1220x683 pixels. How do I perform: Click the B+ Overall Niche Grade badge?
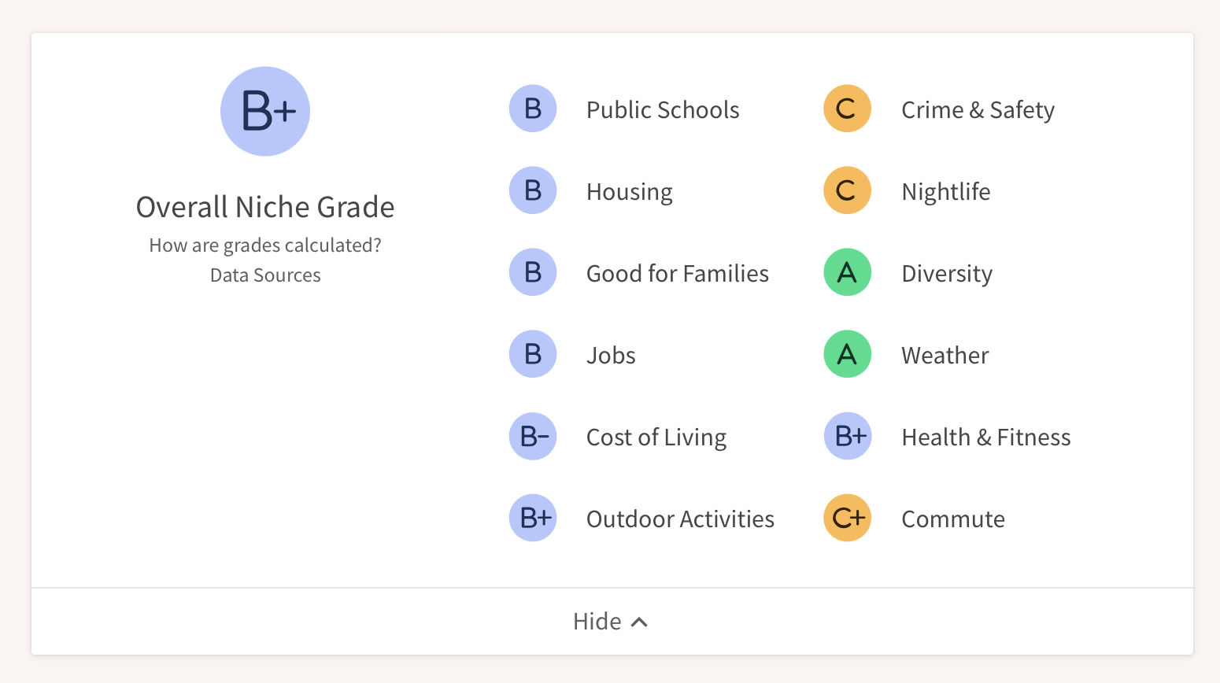pyautogui.click(x=265, y=110)
